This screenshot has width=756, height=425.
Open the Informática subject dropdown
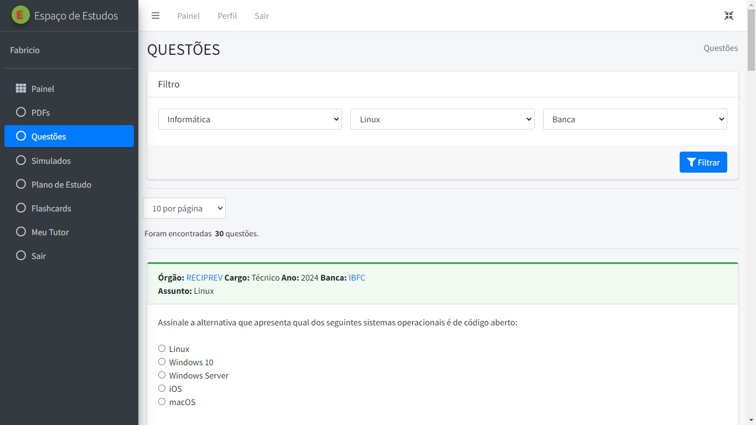click(250, 119)
